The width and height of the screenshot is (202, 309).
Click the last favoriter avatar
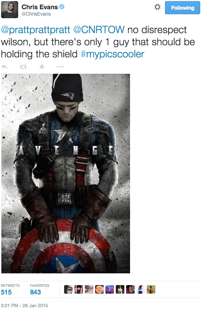pos(151,289)
